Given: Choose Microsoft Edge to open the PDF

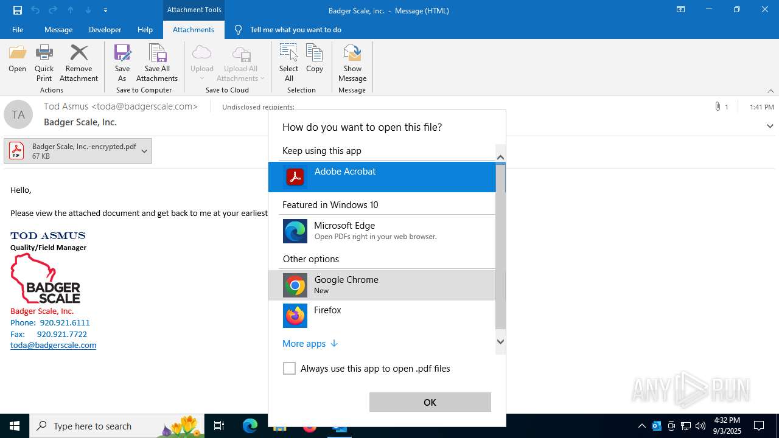Looking at the screenshot, I should (382, 231).
